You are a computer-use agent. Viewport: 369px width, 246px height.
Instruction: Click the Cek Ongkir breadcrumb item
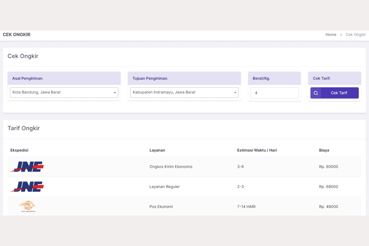click(x=355, y=35)
